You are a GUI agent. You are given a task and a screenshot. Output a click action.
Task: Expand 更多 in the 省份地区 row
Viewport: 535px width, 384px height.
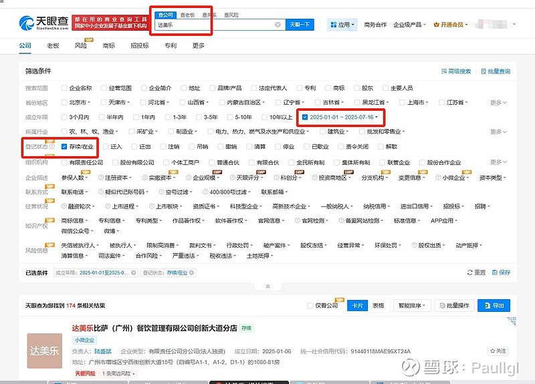click(x=498, y=103)
